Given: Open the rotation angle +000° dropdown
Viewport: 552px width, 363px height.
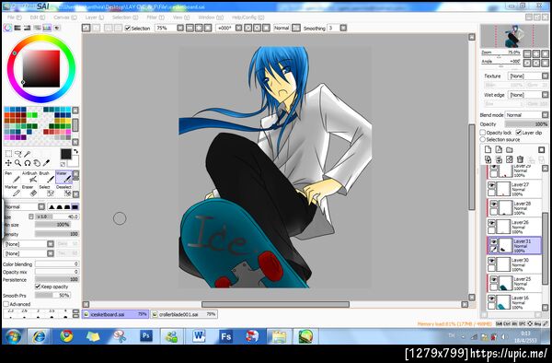Looking at the screenshot, I should 238,28.
